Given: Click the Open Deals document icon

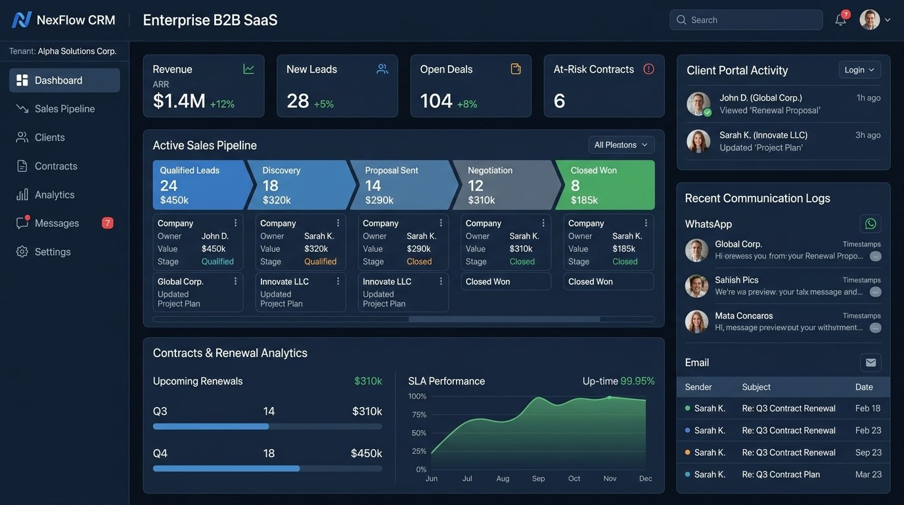Looking at the screenshot, I should (x=516, y=69).
